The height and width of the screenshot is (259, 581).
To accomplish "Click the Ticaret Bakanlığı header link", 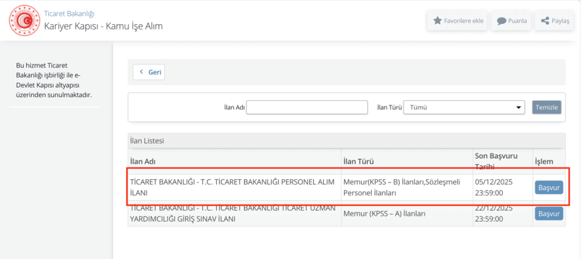I will [69, 13].
